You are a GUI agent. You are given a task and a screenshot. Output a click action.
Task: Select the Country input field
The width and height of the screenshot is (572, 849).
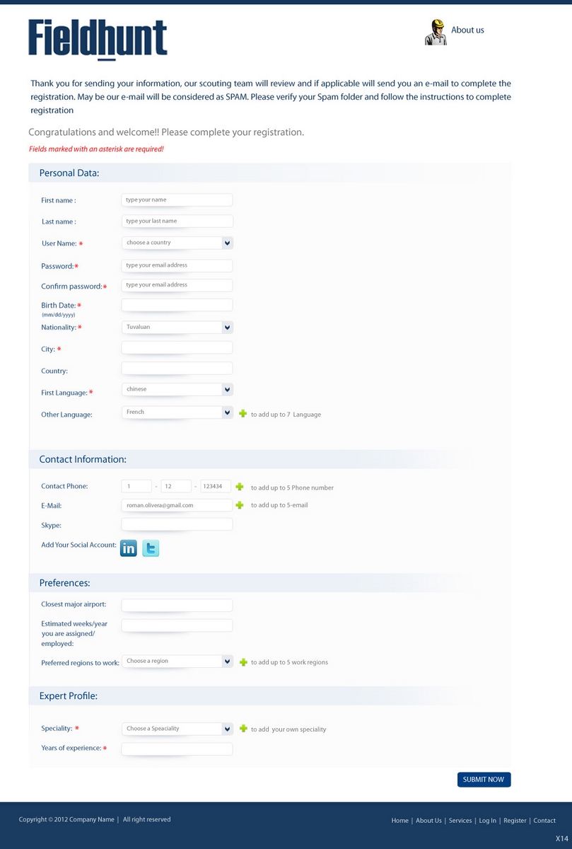177,369
